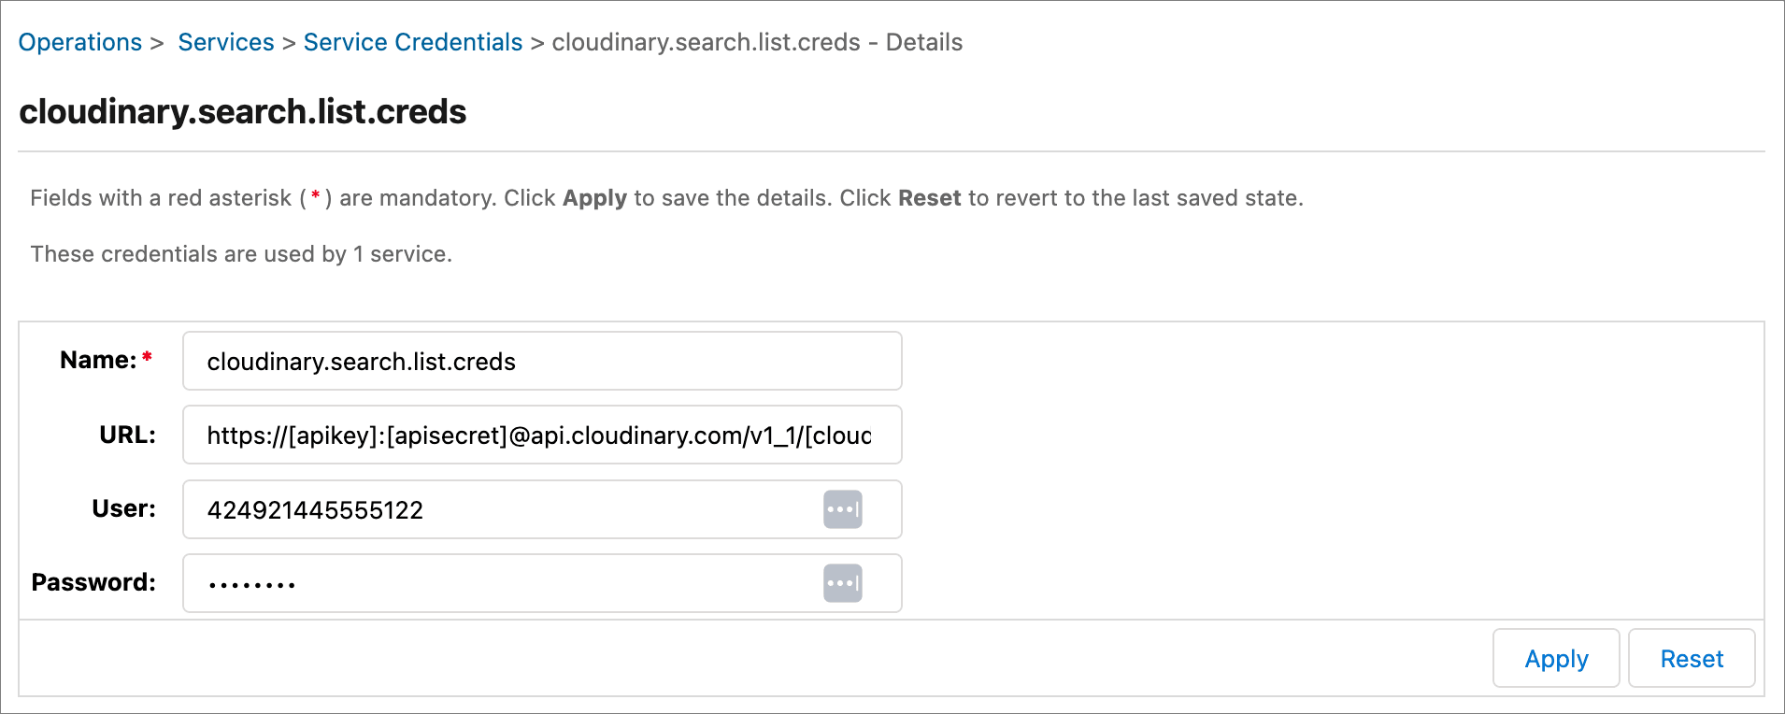Click the User label in the form

tap(122, 508)
